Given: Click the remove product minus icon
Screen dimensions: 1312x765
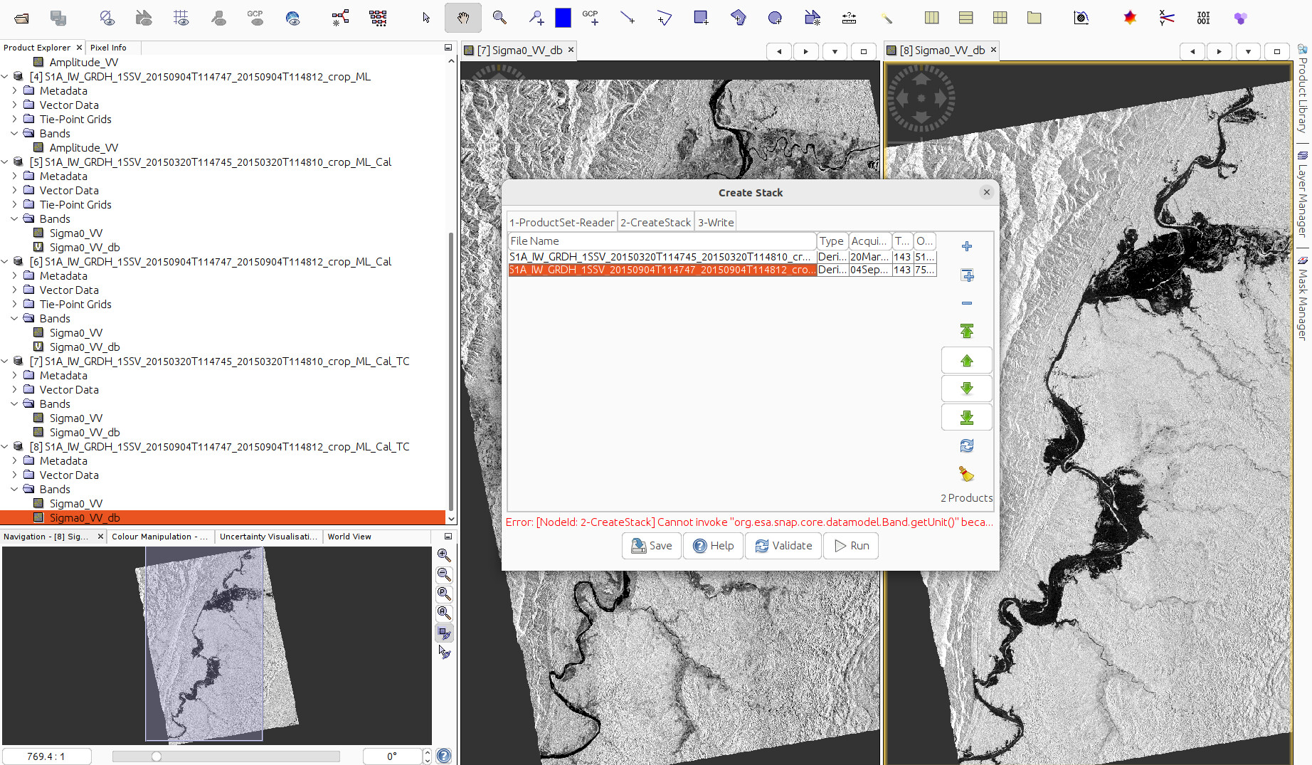Looking at the screenshot, I should point(966,303).
